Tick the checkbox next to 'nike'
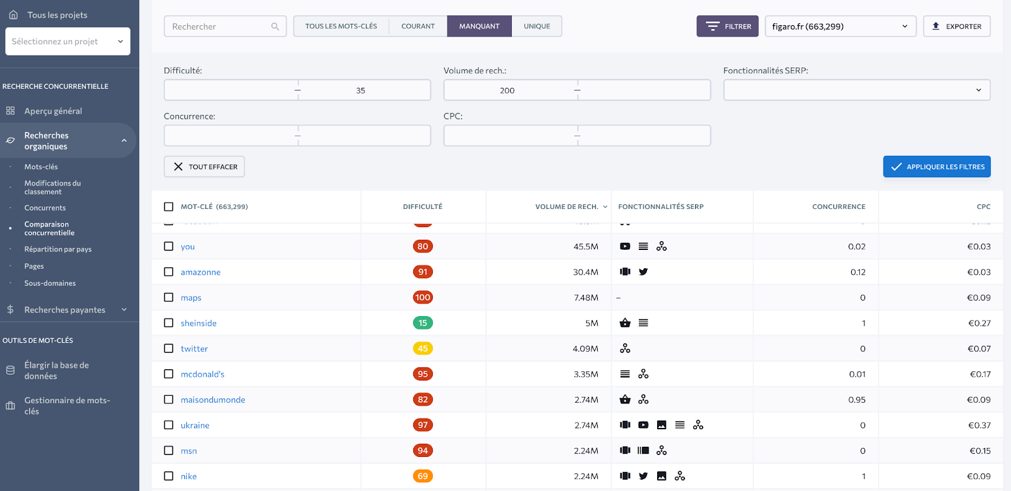Viewport: 1011px width, 491px height. [169, 476]
